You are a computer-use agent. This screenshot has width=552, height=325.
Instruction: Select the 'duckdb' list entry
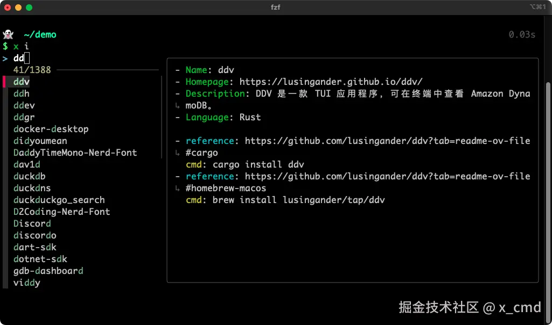tap(30, 176)
